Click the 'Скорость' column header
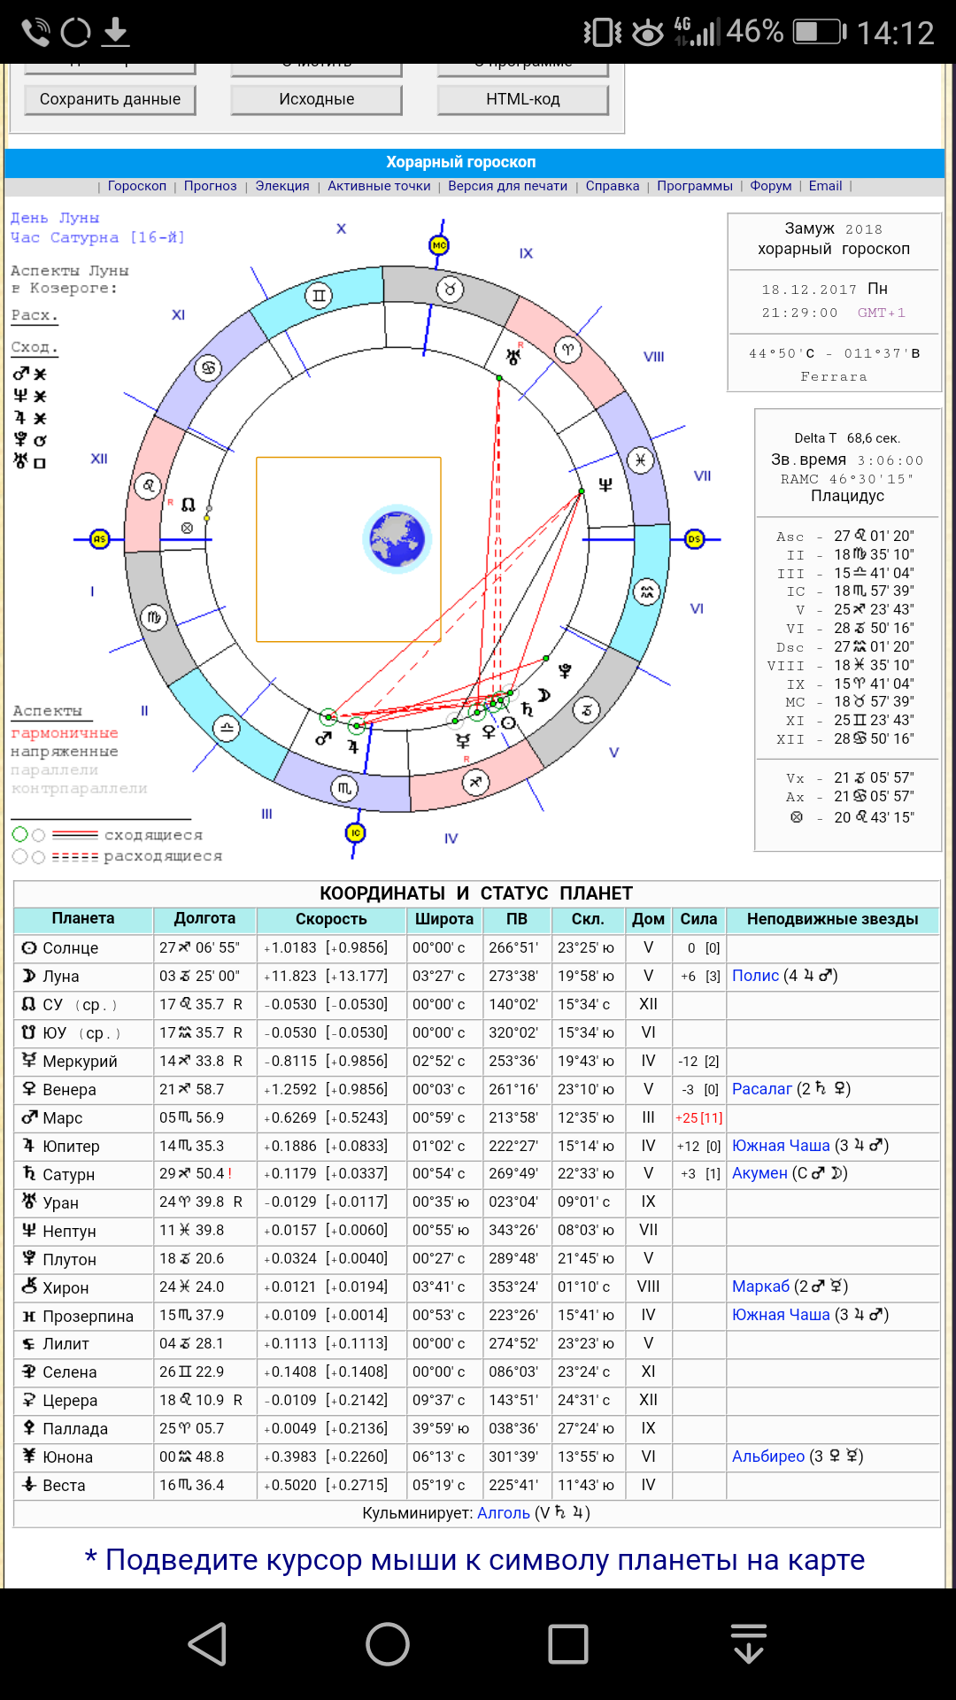956x1700 pixels. 331,919
